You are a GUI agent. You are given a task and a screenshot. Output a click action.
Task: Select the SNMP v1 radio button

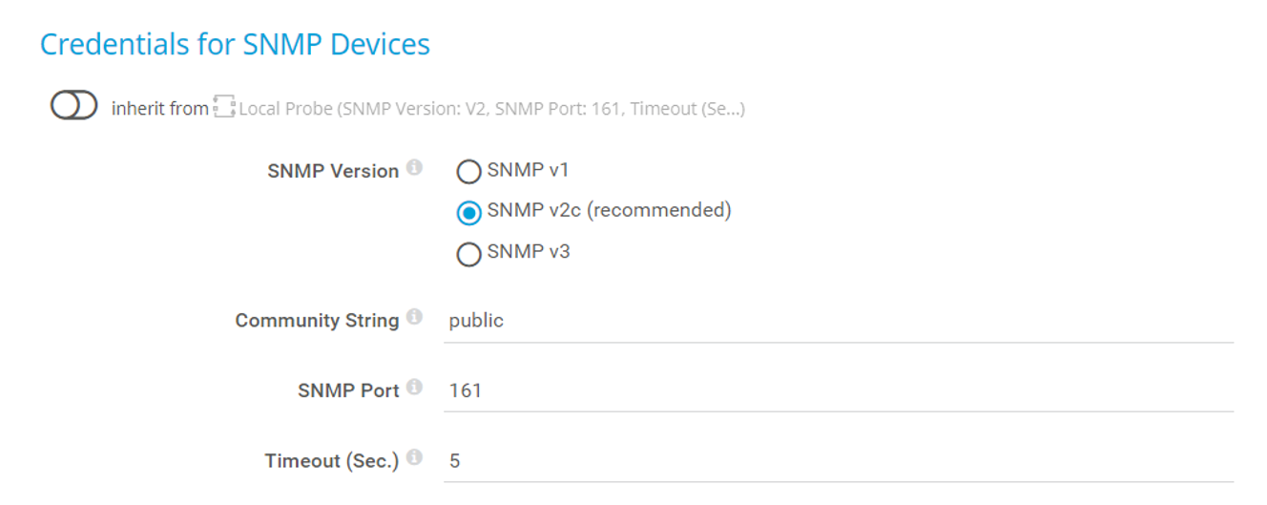pyautogui.click(x=468, y=172)
